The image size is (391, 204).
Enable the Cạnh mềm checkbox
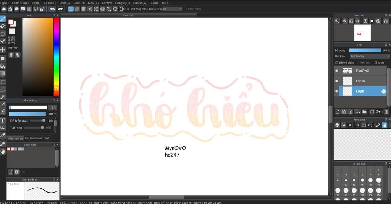pyautogui.click(x=185, y=9)
